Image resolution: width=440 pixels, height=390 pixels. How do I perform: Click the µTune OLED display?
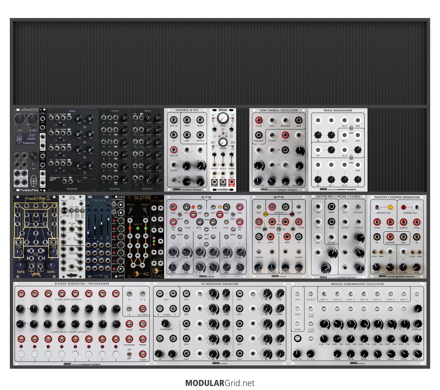26,139
